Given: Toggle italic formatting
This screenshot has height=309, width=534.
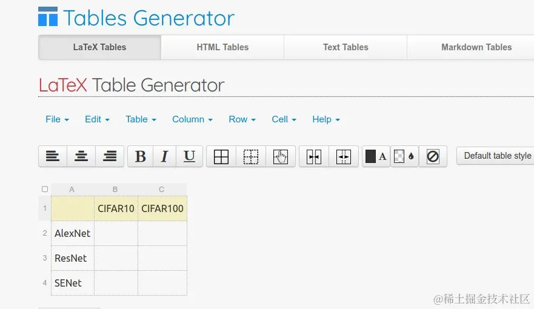Looking at the screenshot, I should pyautogui.click(x=165, y=156).
